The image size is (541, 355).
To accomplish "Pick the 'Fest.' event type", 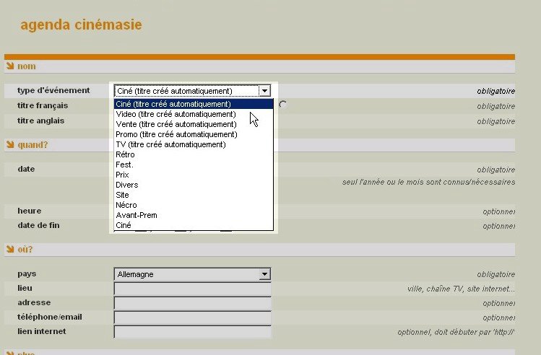I will click(x=124, y=165).
